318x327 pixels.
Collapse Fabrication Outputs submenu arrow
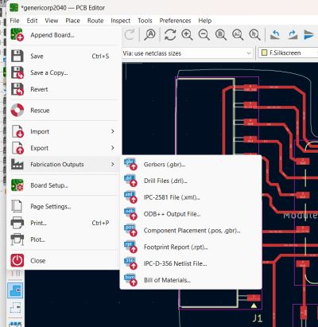pyautogui.click(x=113, y=164)
